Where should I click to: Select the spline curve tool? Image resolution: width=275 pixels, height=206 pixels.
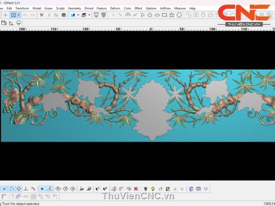pyautogui.click(x=135, y=15)
